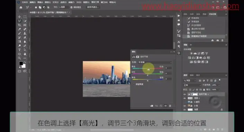This screenshot has width=244, height=132.
Task: Toggle visibility of bottom background layer
Action: [x=184, y=110]
